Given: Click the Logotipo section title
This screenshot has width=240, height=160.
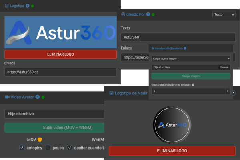Looking at the screenshot, I should coord(17,6).
